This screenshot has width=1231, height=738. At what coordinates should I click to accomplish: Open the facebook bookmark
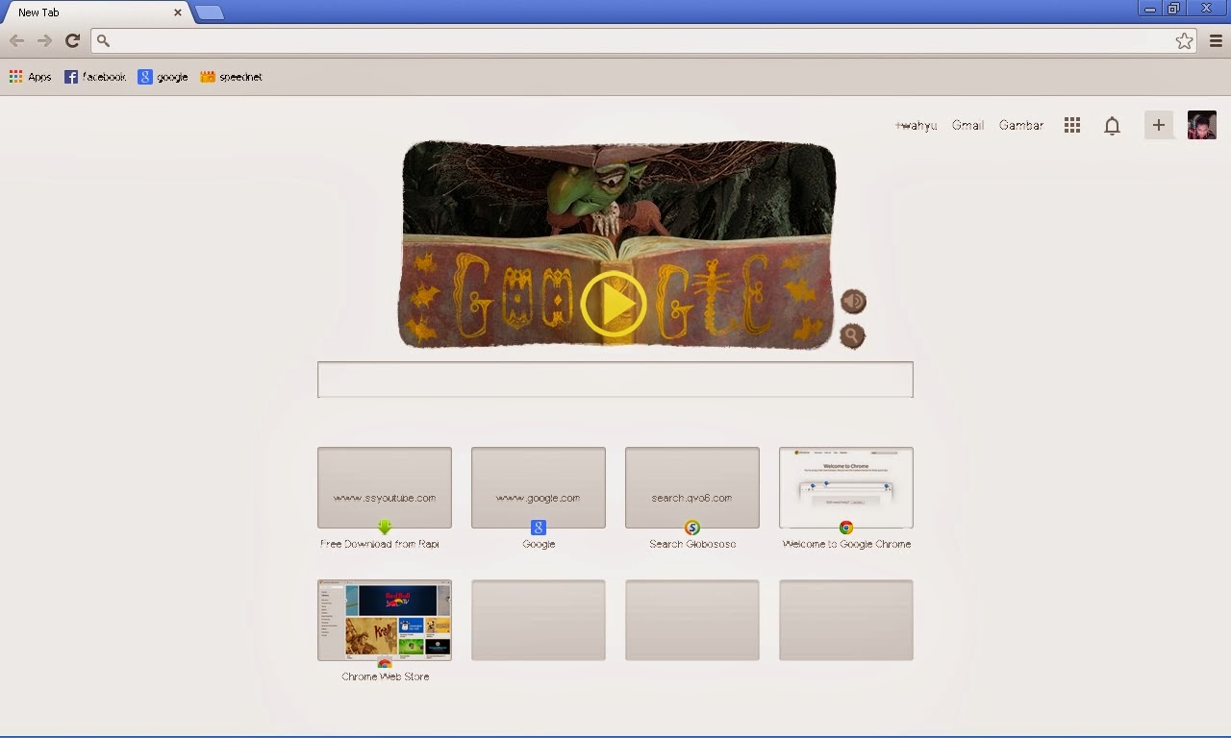click(x=94, y=77)
